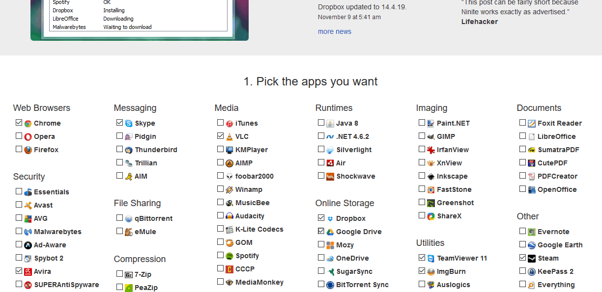Tick the Google Drive checkbox
Image resolution: width=602 pixels, height=292 pixels.
[321, 231]
